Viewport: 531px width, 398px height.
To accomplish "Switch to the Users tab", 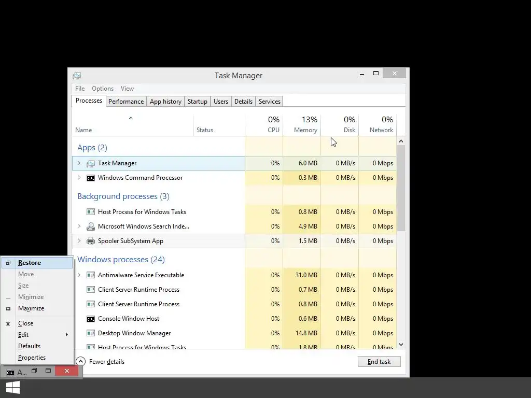I will 221,102.
